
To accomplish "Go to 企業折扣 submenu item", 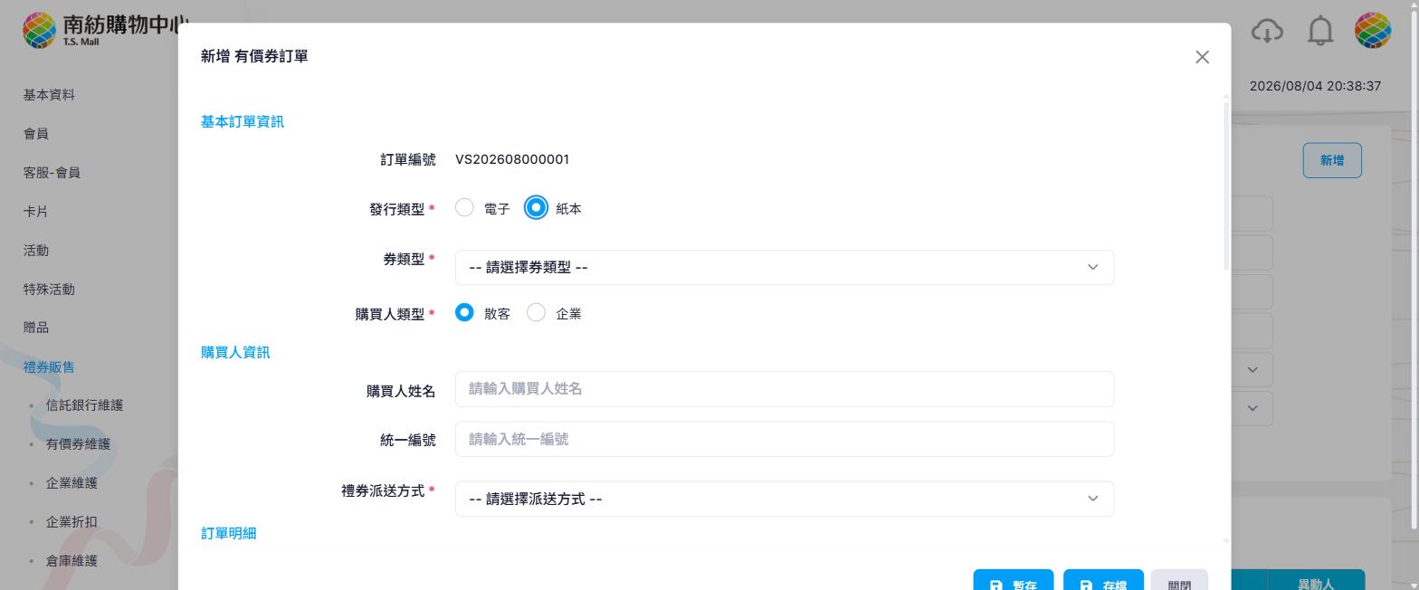I will tap(71, 522).
